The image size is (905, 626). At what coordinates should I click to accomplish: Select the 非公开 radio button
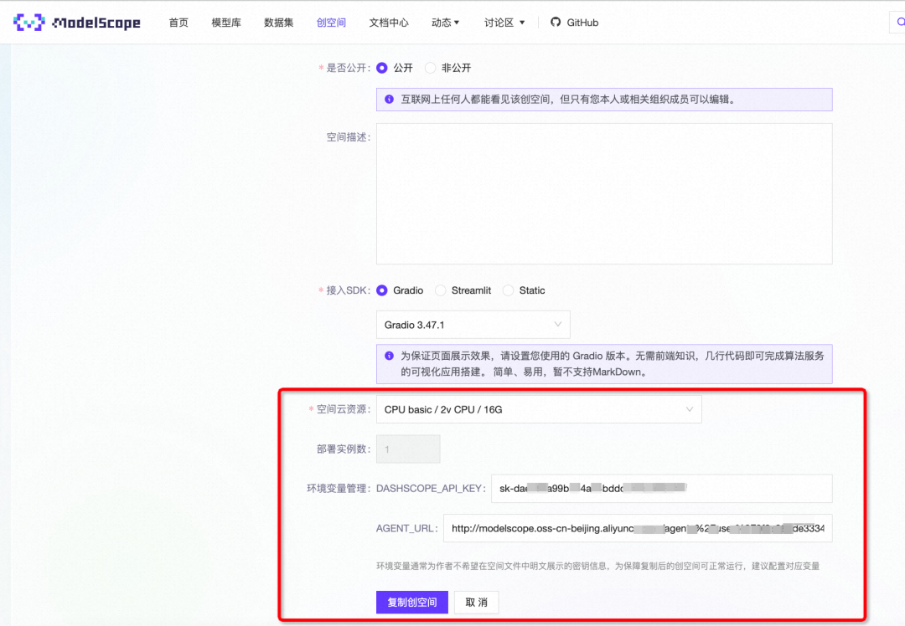(430, 68)
